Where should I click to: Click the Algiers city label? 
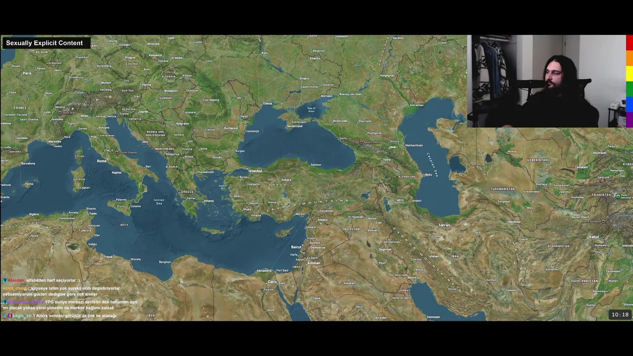click(x=34, y=215)
